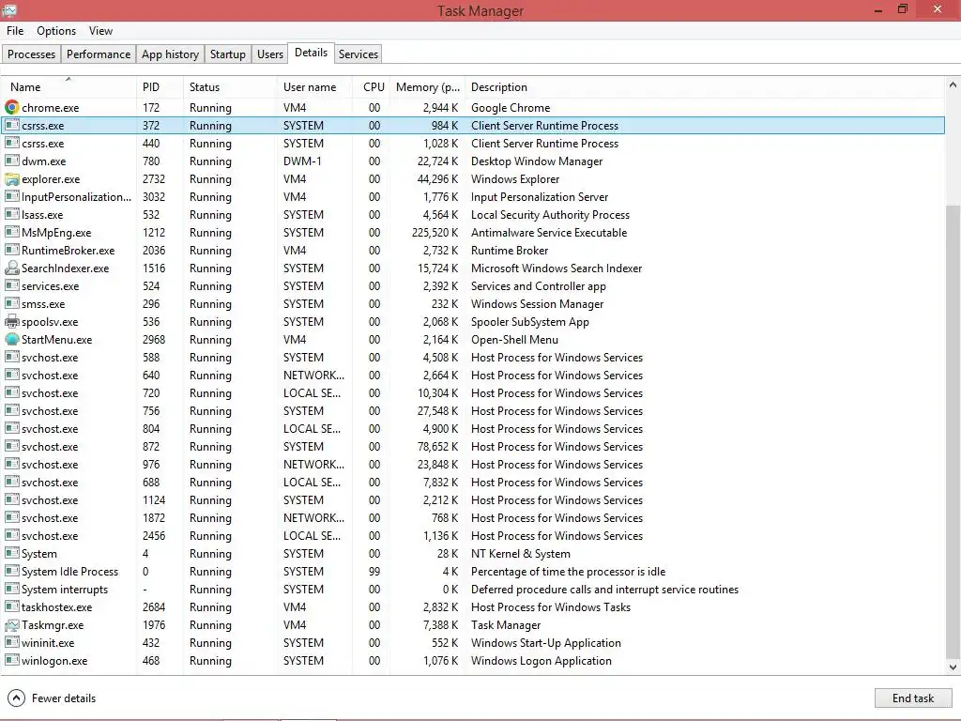Minimize the Task Manager window
961x721 pixels.
pos(877,10)
